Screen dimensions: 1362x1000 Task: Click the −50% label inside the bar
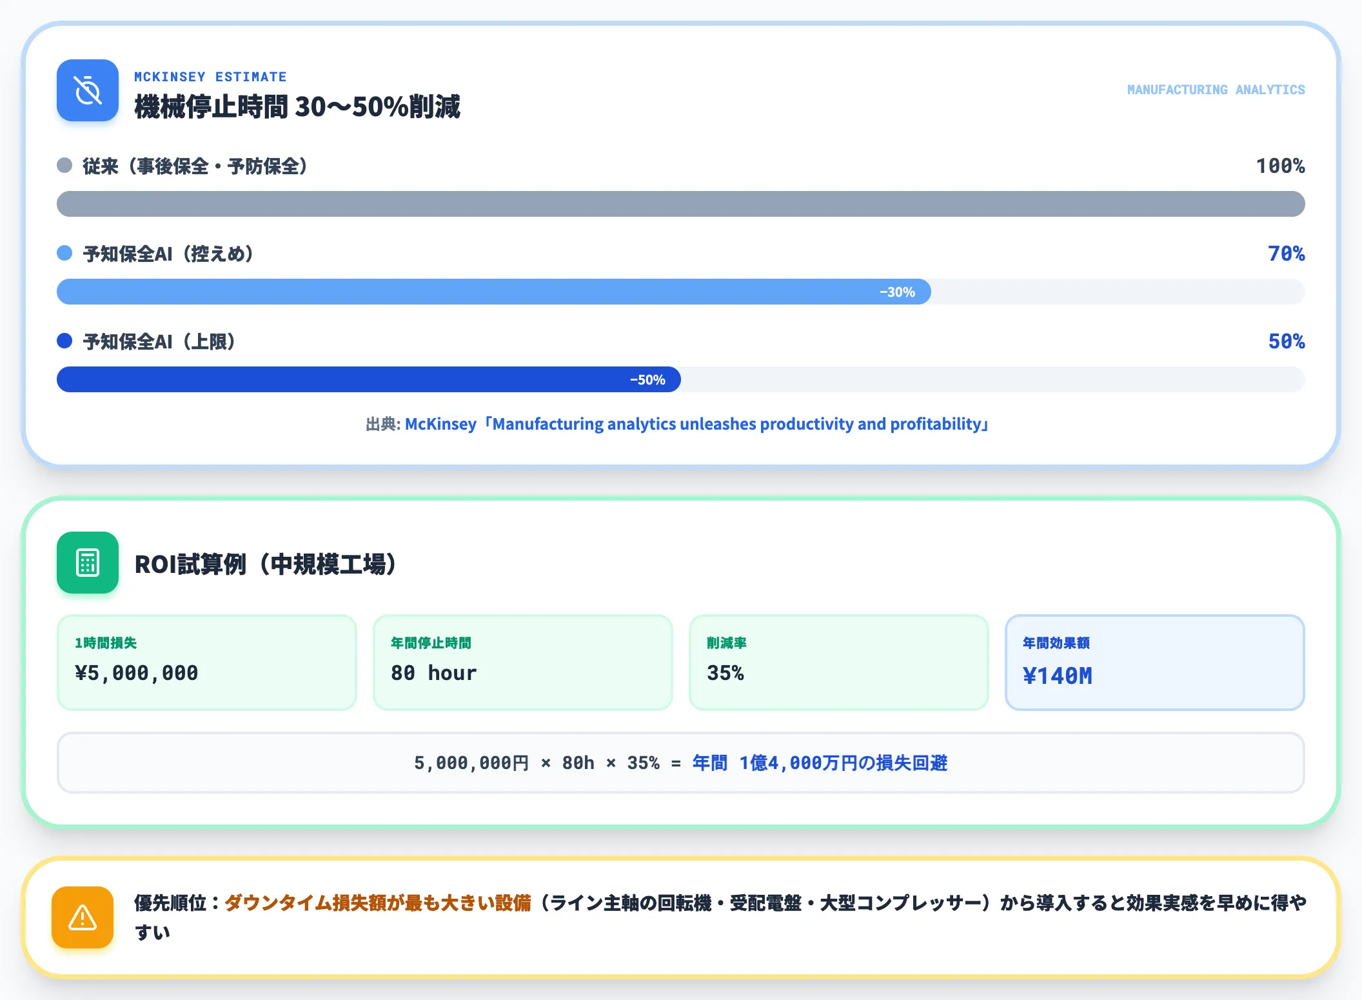pos(647,380)
